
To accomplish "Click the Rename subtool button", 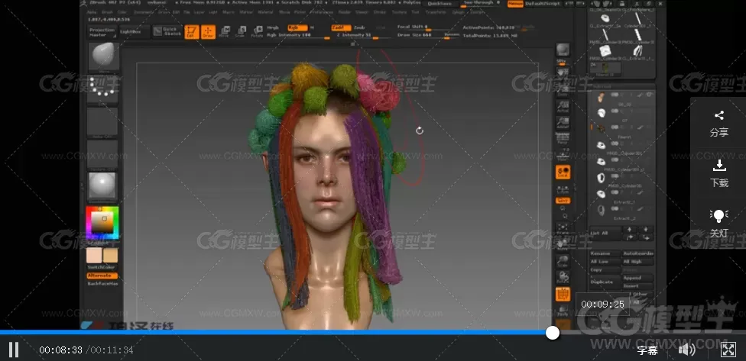I will point(605,253).
